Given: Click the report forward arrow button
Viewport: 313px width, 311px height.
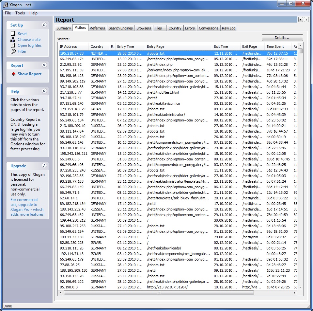Looking at the screenshot, I should click(x=306, y=20).
